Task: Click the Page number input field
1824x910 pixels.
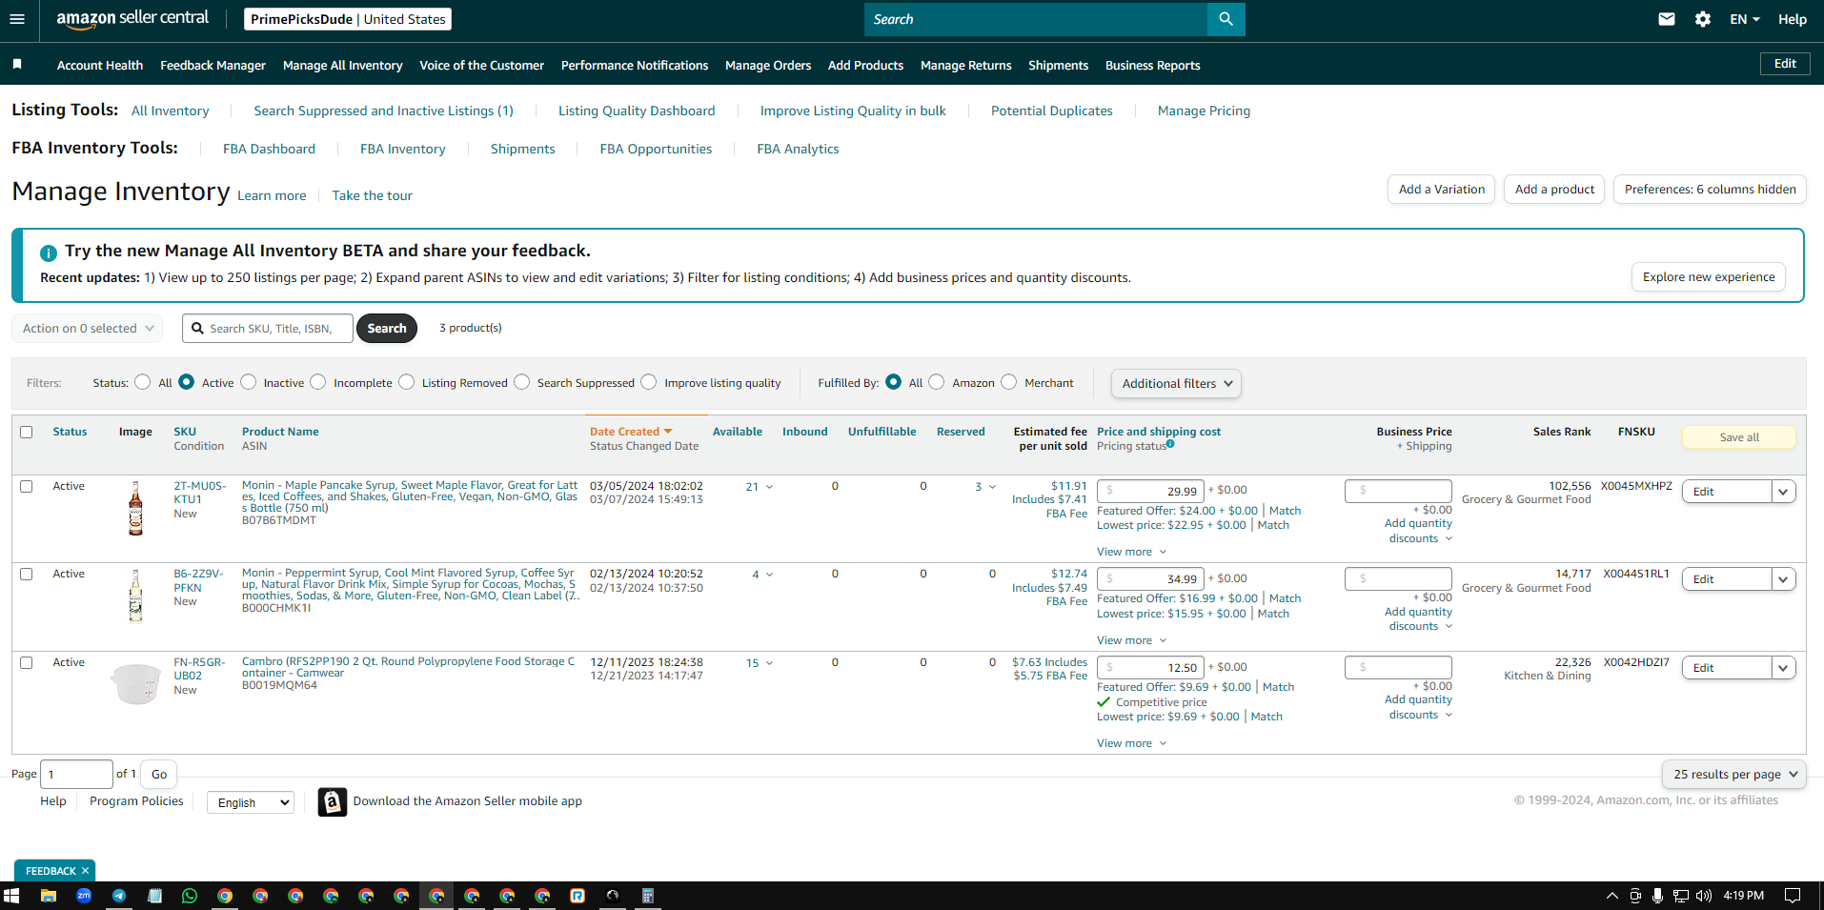Action: tap(76, 774)
